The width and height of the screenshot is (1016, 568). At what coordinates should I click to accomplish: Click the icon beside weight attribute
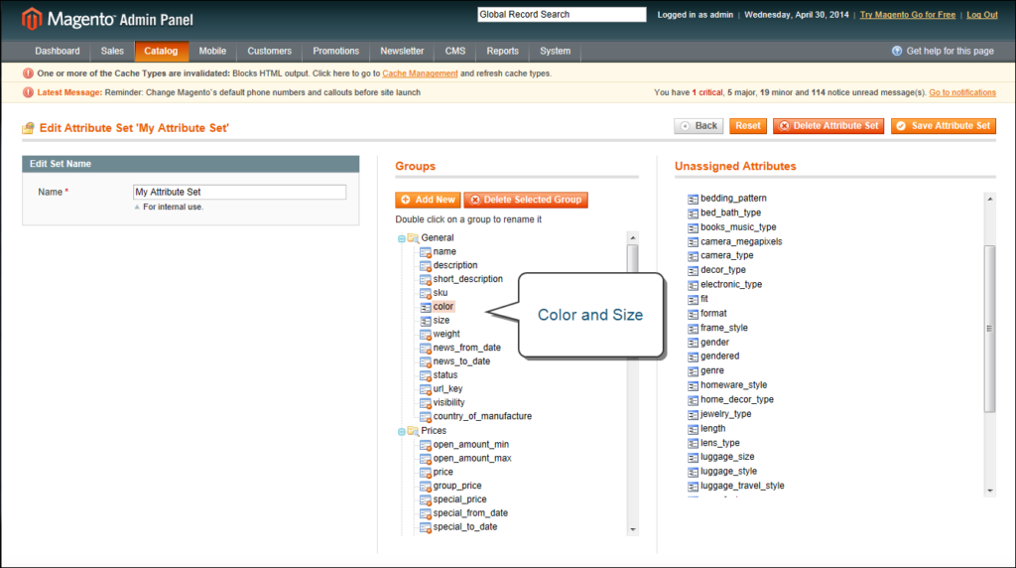click(425, 334)
